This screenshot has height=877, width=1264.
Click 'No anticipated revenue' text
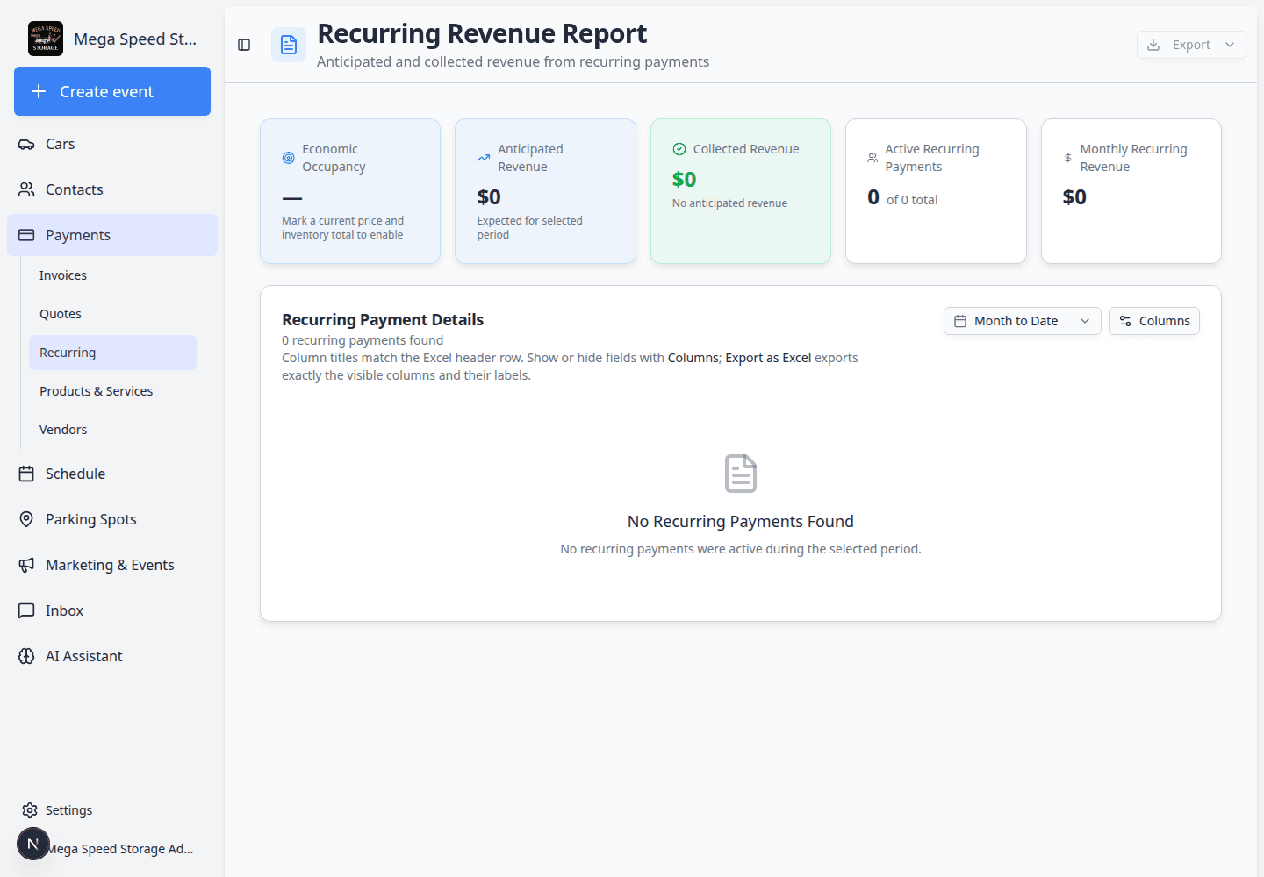(729, 203)
